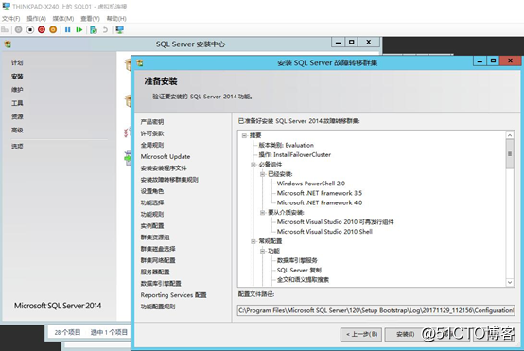Click the Enhanced Session monitor toolbar icon
This screenshot has width=524, height=351.
(119, 29)
